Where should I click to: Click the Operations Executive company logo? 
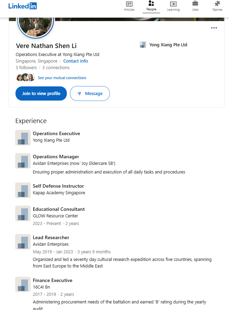point(23,138)
